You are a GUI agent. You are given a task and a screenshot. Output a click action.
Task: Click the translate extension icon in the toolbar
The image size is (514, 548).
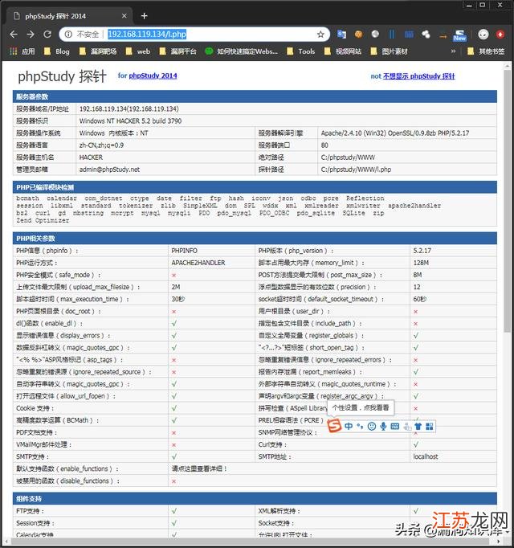tap(341, 35)
